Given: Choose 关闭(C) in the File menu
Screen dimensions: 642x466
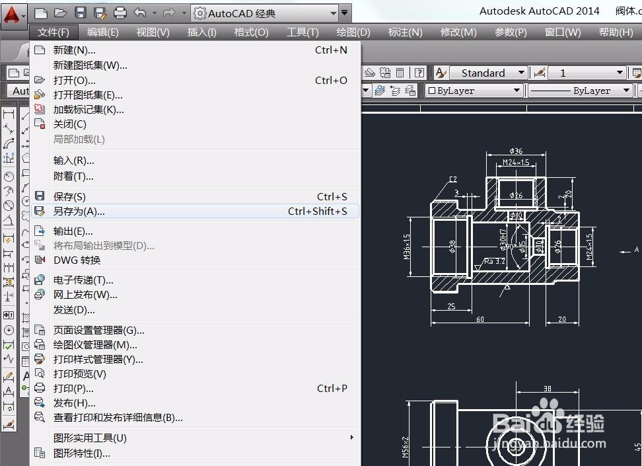Looking at the screenshot, I should (195, 124).
